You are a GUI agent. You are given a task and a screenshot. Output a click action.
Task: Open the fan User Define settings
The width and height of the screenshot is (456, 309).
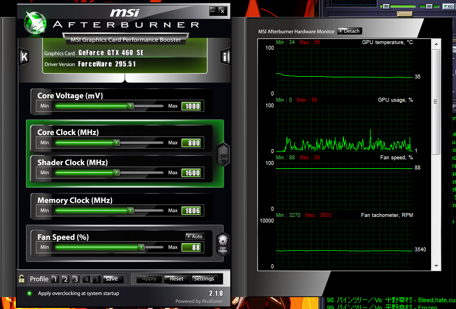click(223, 245)
